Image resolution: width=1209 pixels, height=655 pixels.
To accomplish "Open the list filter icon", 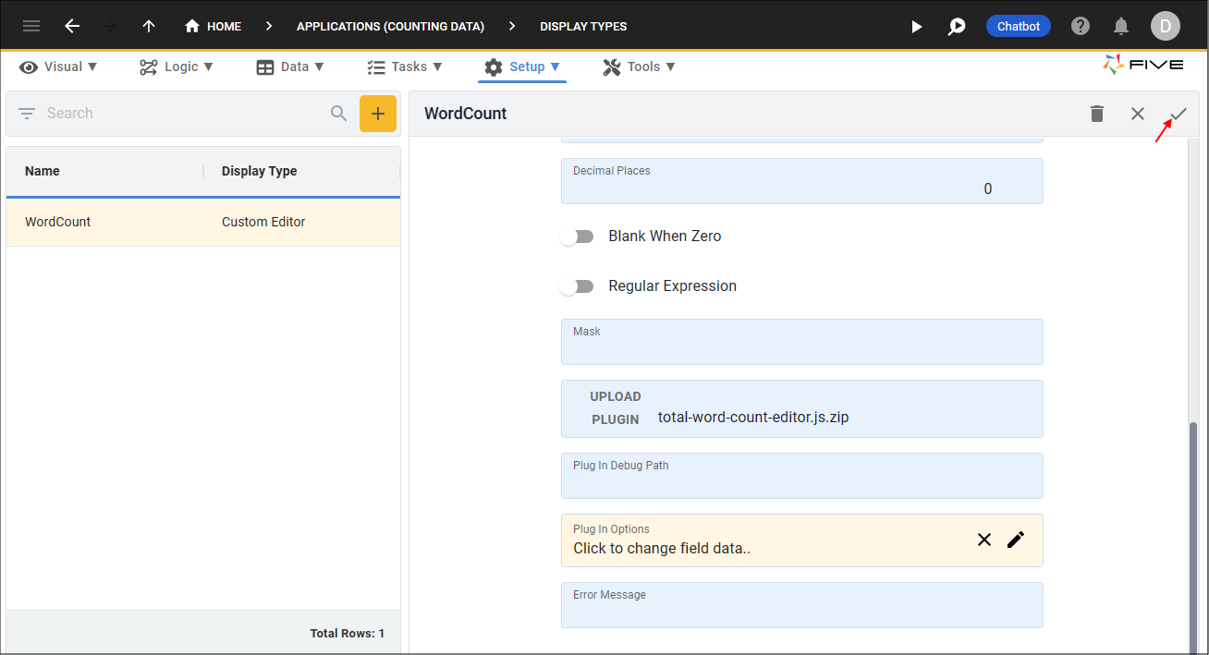I will [x=27, y=114].
